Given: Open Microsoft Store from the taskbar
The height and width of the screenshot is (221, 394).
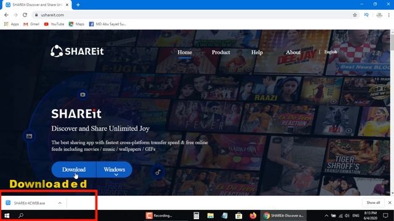Looking at the screenshot, I should pyautogui.click(x=239, y=215).
